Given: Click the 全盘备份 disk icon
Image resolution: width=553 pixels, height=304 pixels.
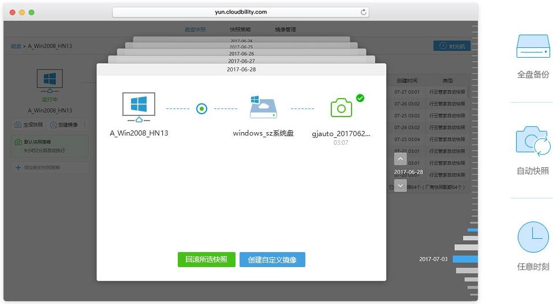Looking at the screenshot, I should [533, 46].
